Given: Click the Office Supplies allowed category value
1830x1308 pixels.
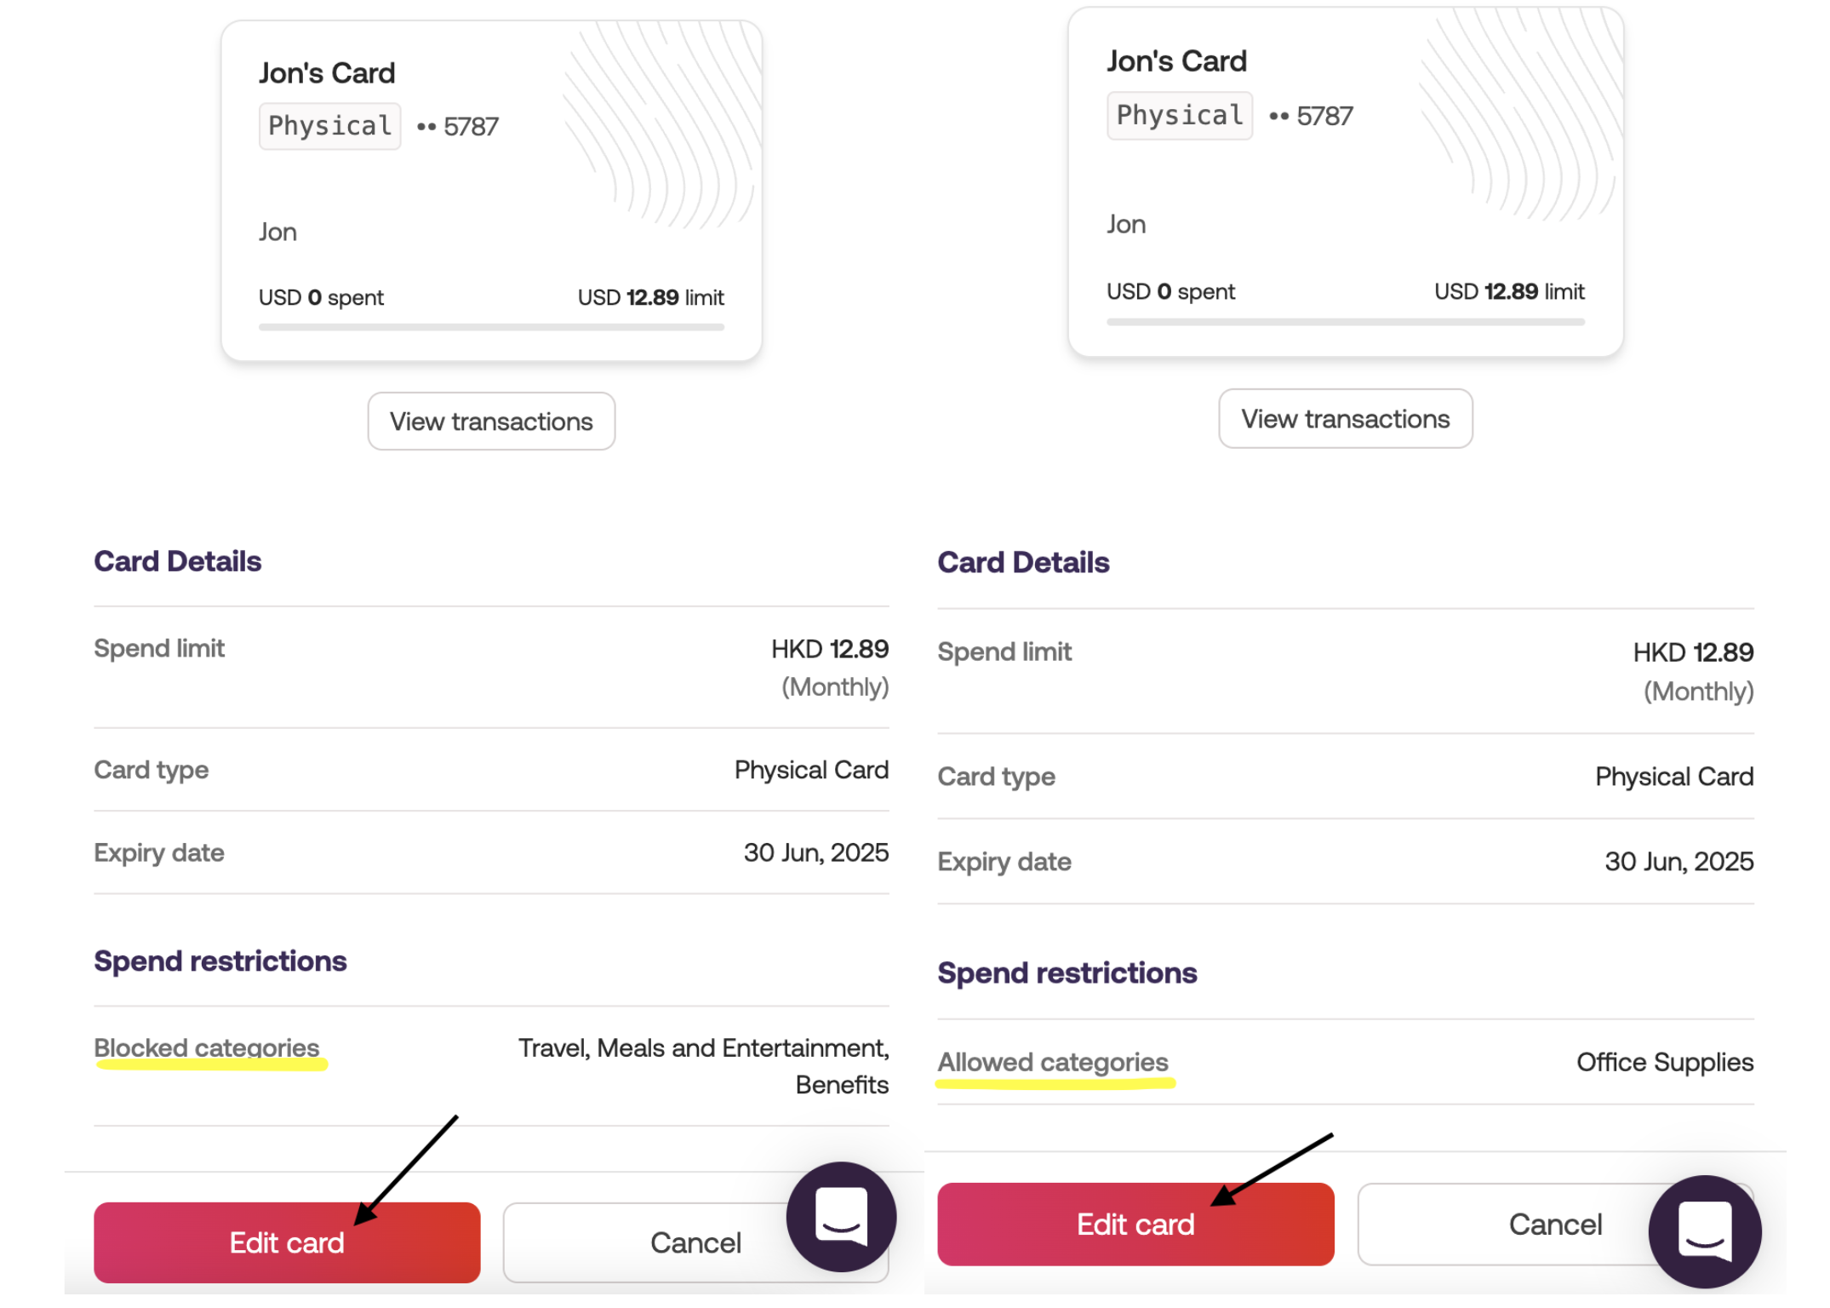Looking at the screenshot, I should 1664,1062.
